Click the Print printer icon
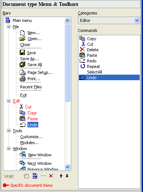The image size is (143, 192). [x=23, y=79]
